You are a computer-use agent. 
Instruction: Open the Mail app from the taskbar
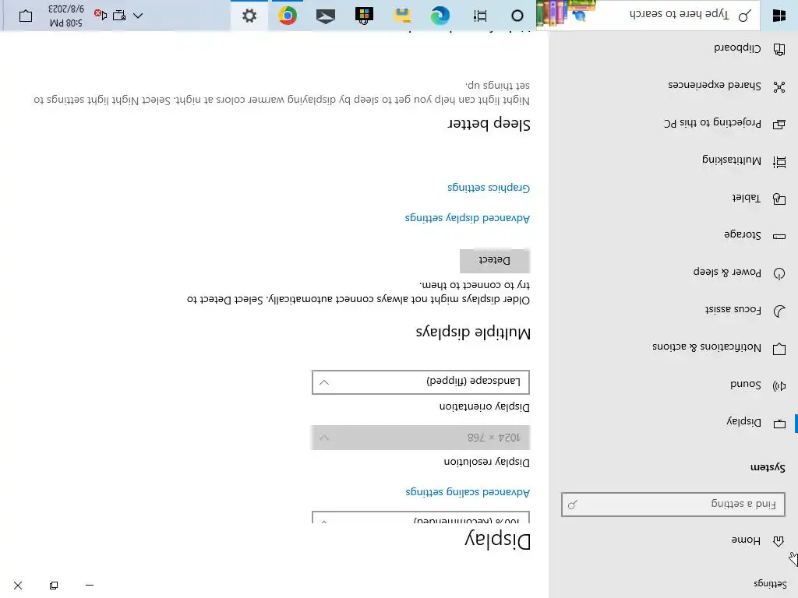(326, 16)
